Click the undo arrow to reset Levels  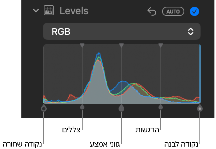coord(152,12)
